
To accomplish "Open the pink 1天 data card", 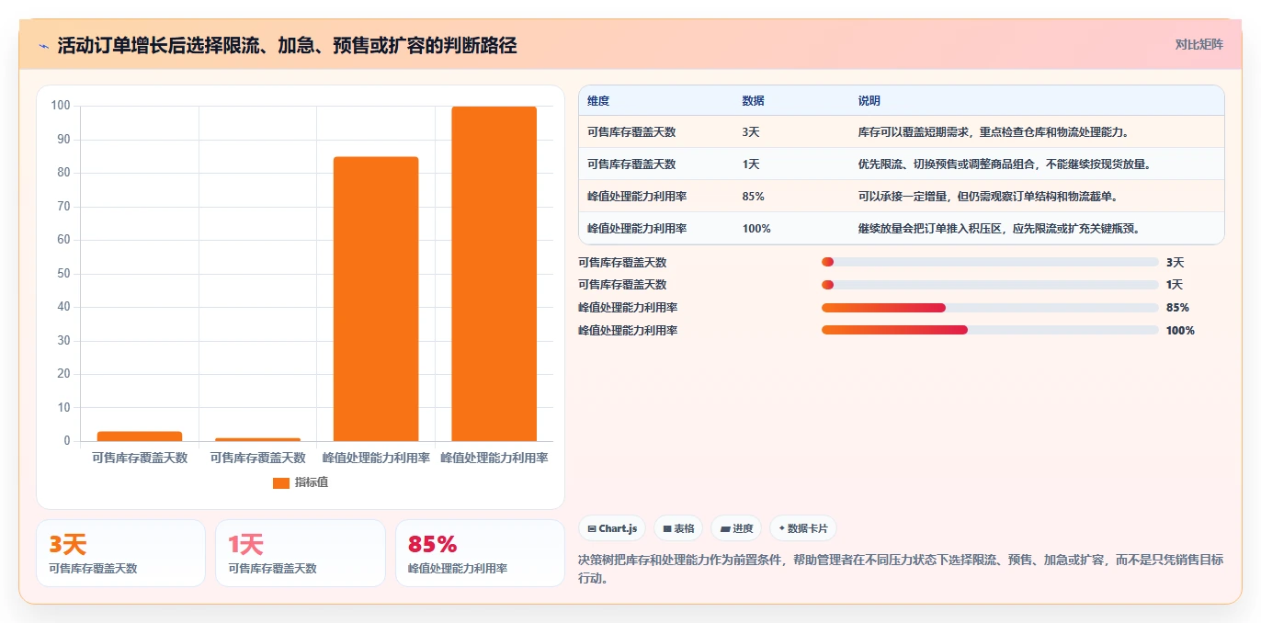I will [301, 553].
